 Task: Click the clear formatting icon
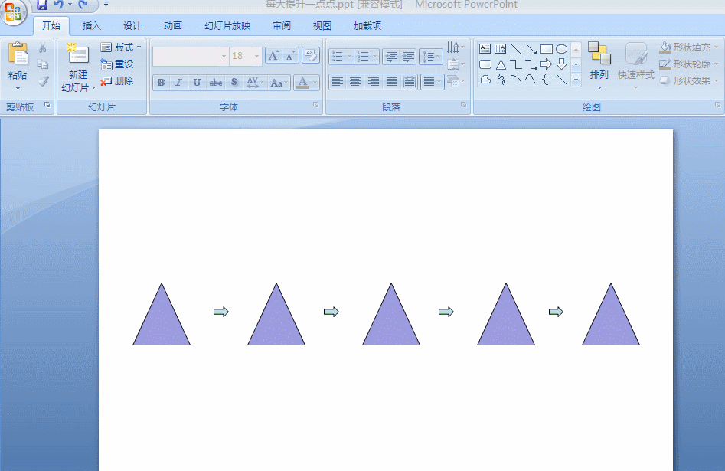pos(311,56)
